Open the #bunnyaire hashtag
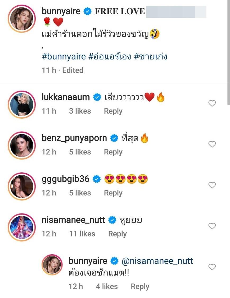Viewport: 230px width, 298px height. [x=64, y=56]
